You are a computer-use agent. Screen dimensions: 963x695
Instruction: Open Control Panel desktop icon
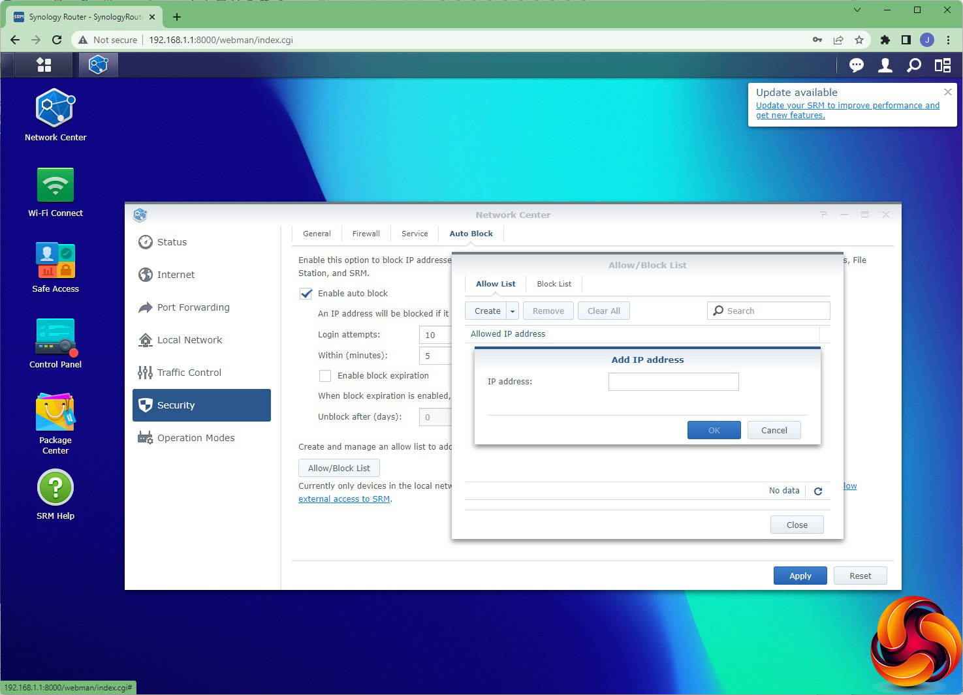(x=55, y=343)
